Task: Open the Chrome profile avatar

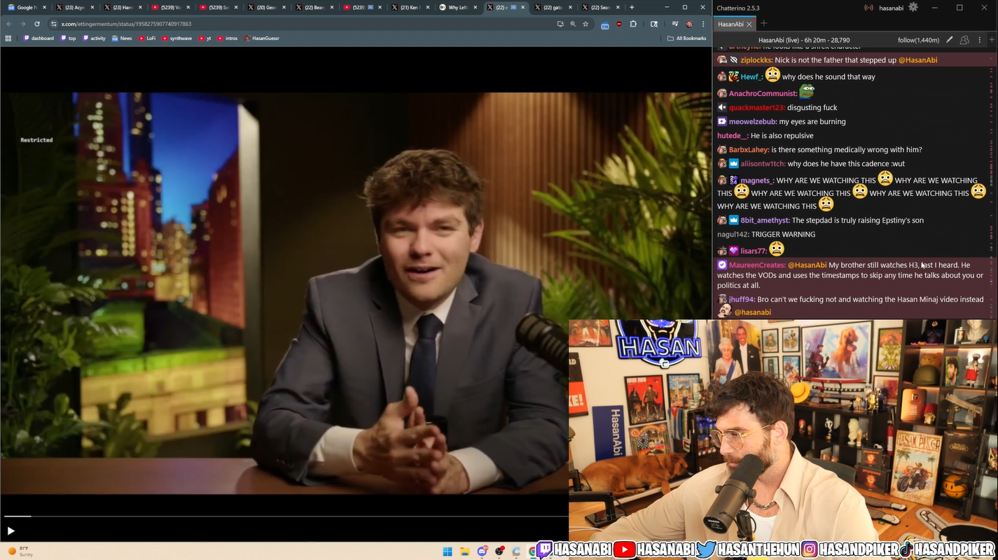Action: (x=689, y=24)
